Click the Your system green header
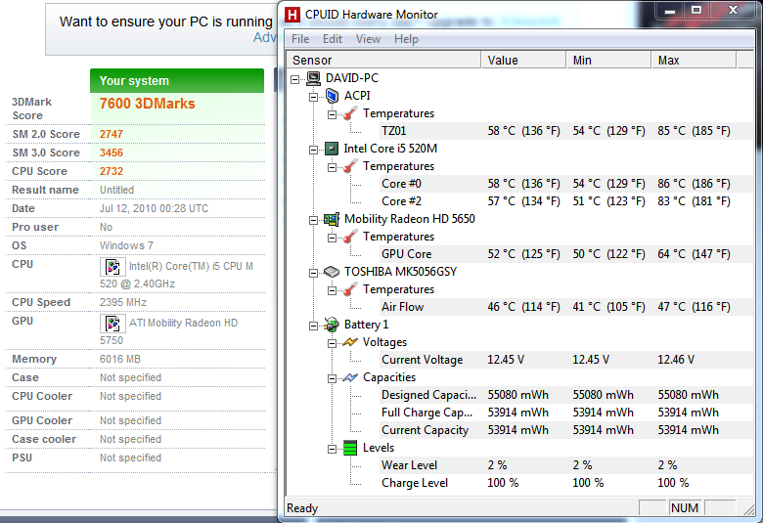 tap(177, 81)
